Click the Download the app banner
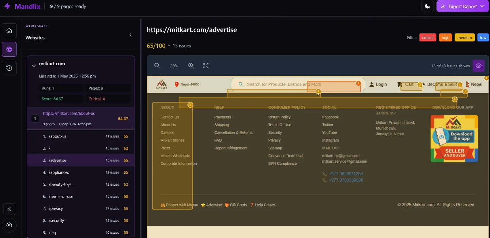Image resolution: width=490 pixels, height=238 pixels. pos(454,138)
